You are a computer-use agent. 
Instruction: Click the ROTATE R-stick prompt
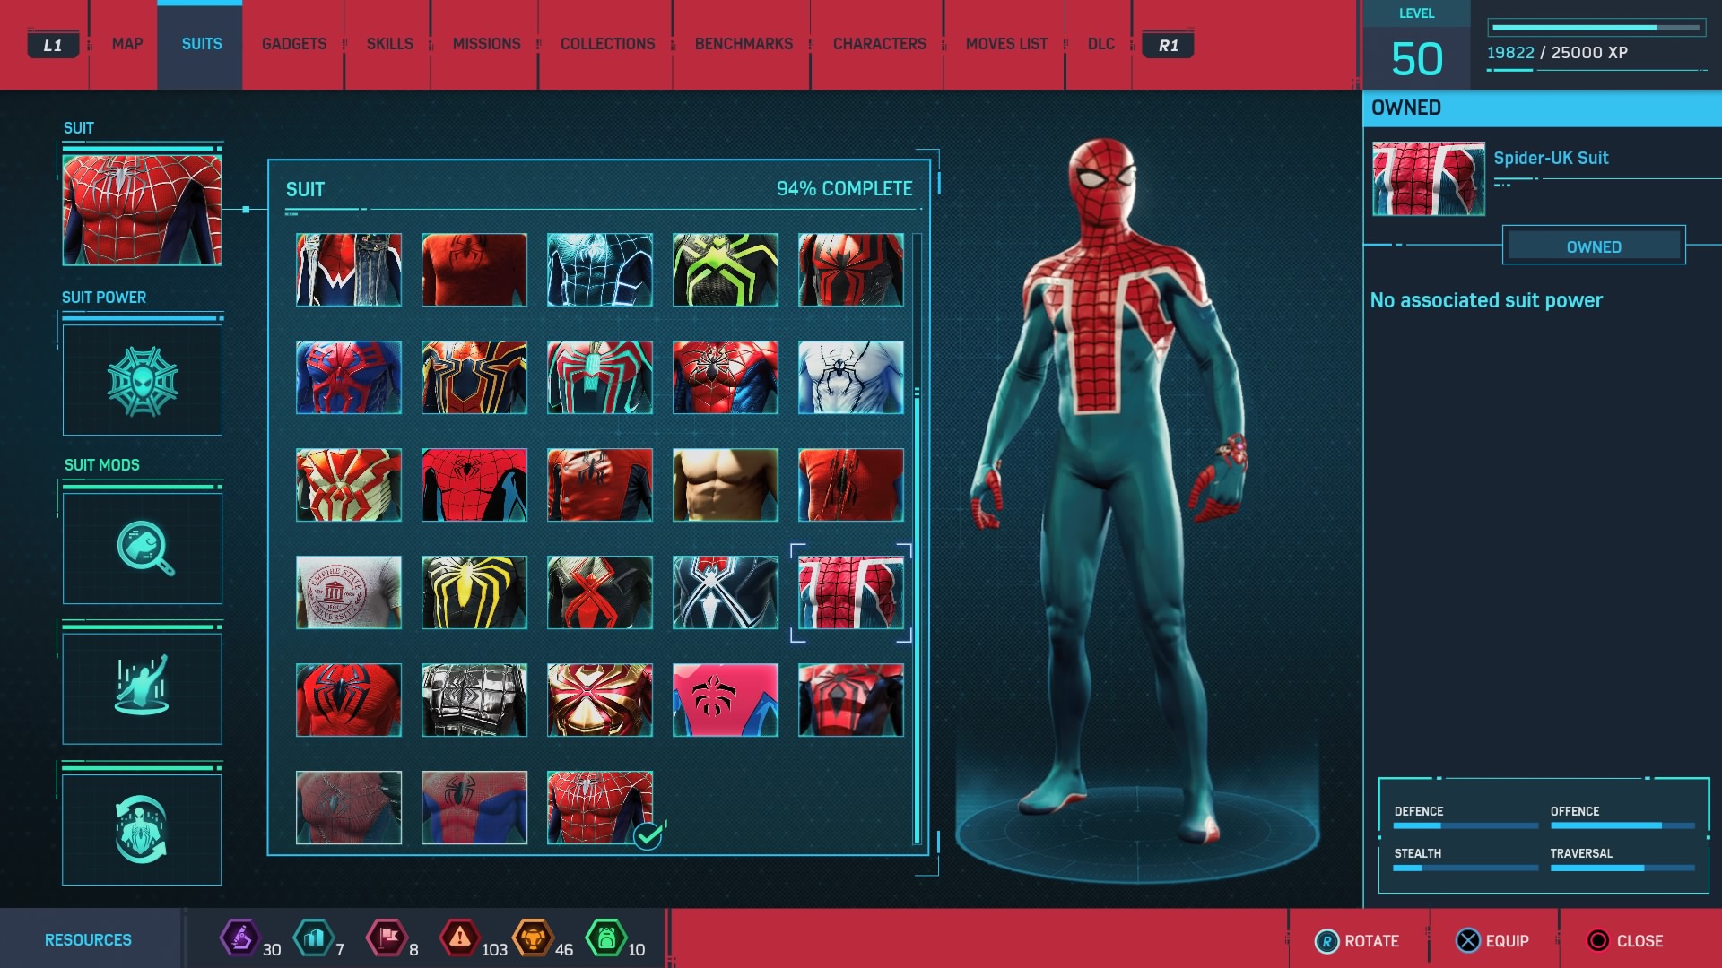(1356, 940)
